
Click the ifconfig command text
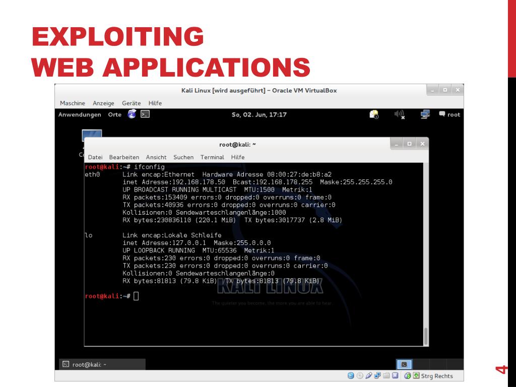pos(149,167)
